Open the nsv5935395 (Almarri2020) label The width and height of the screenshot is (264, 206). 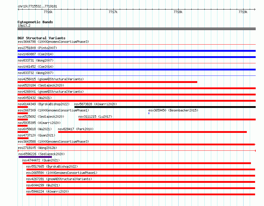39,123
